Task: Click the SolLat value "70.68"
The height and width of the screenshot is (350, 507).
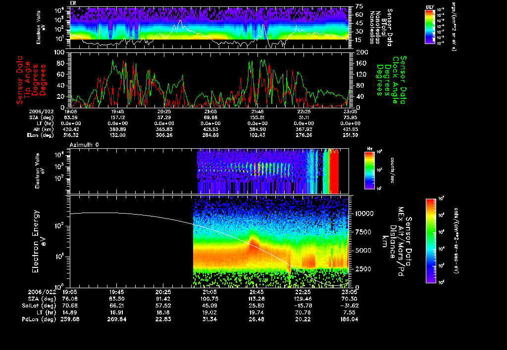Action: [69, 306]
